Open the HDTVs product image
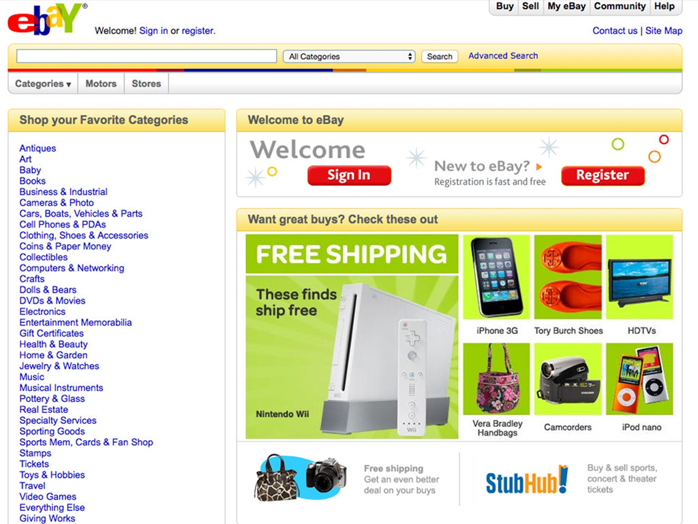 click(639, 277)
